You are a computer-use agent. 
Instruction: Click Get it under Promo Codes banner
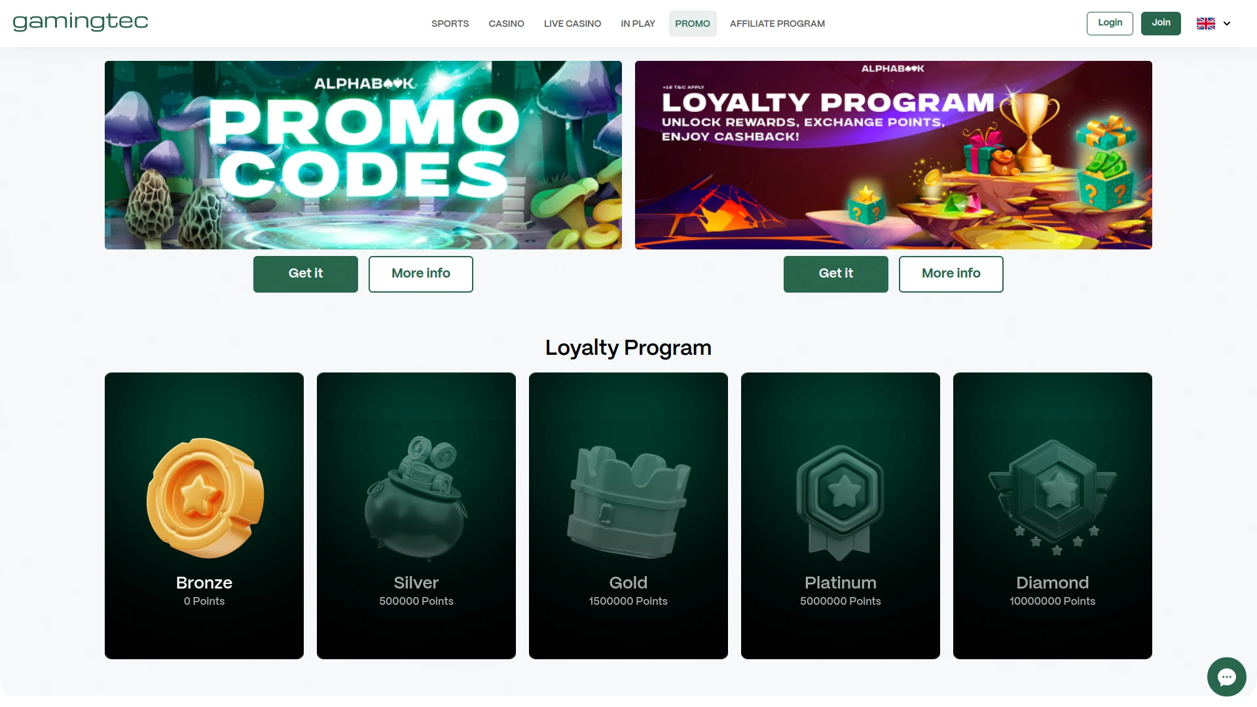[x=306, y=274]
